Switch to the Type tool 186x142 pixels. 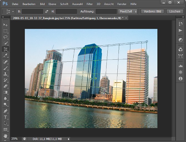5,117
